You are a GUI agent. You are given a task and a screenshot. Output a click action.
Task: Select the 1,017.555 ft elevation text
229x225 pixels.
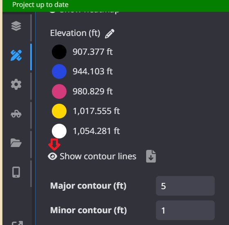tap(96, 111)
